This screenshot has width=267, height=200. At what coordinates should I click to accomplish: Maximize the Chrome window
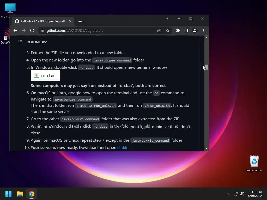tap(191, 18)
